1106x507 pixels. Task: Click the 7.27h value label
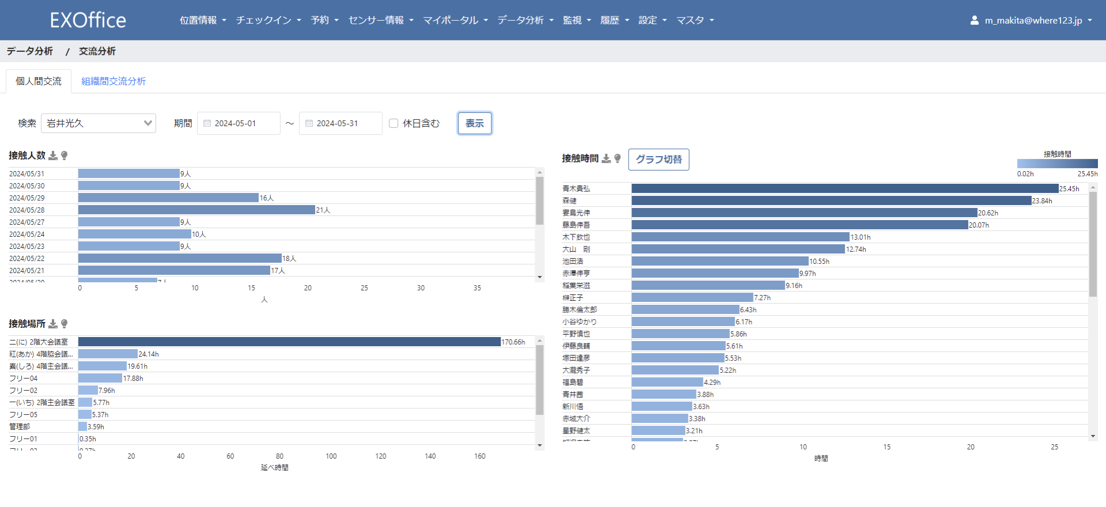click(763, 297)
